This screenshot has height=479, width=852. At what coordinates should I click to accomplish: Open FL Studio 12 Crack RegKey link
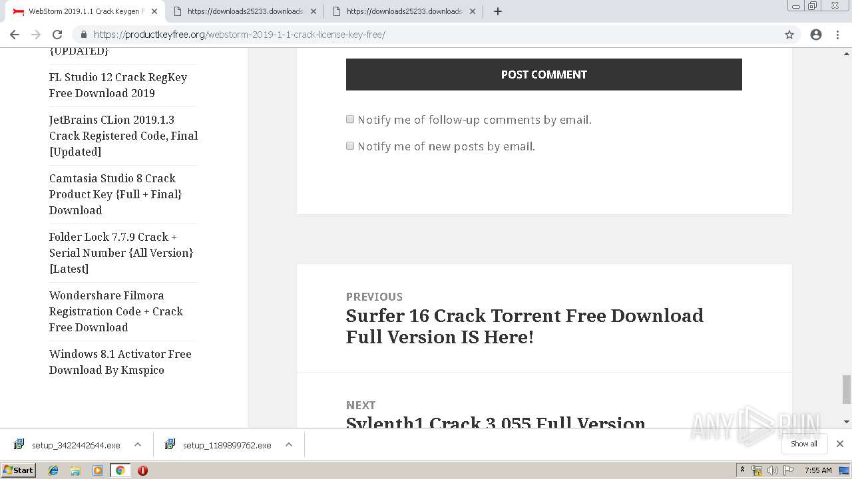coord(118,85)
